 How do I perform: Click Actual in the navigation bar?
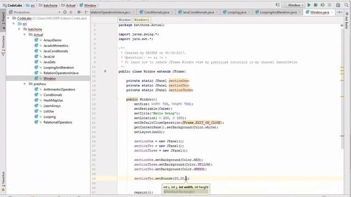pos(69,5)
